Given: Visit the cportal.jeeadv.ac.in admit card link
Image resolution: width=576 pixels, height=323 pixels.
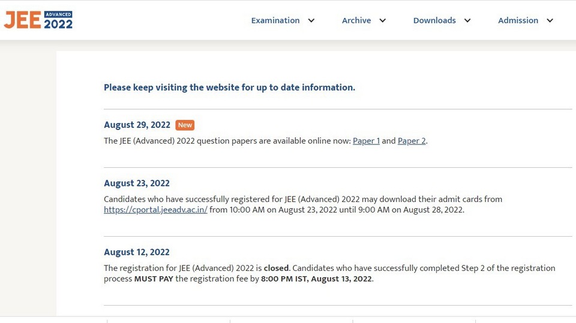Looking at the screenshot, I should point(155,210).
